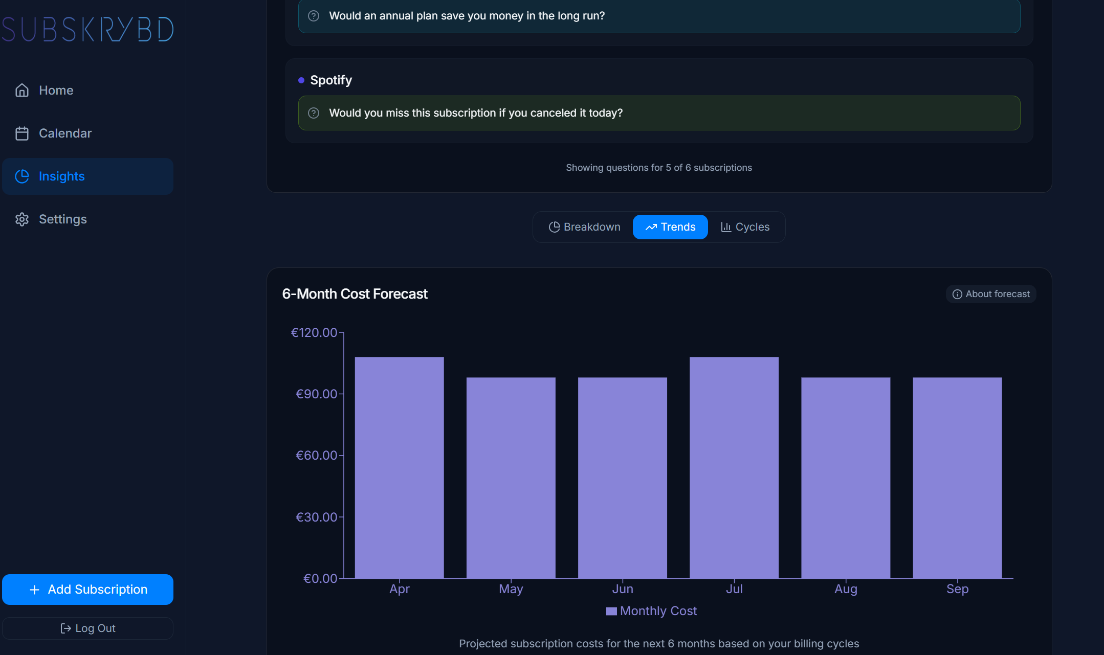
Task: Click the Spotify cancellation question box
Action: (x=659, y=113)
